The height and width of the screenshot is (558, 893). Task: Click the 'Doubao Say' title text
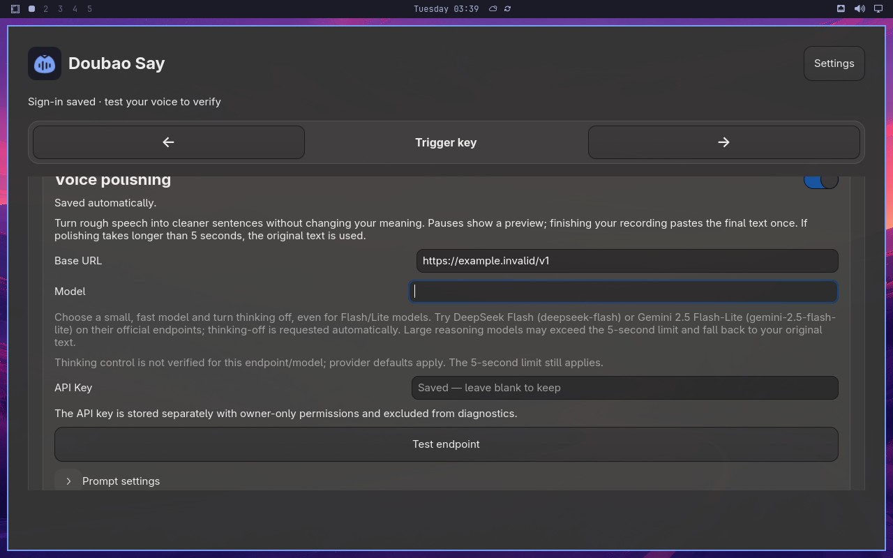117,63
